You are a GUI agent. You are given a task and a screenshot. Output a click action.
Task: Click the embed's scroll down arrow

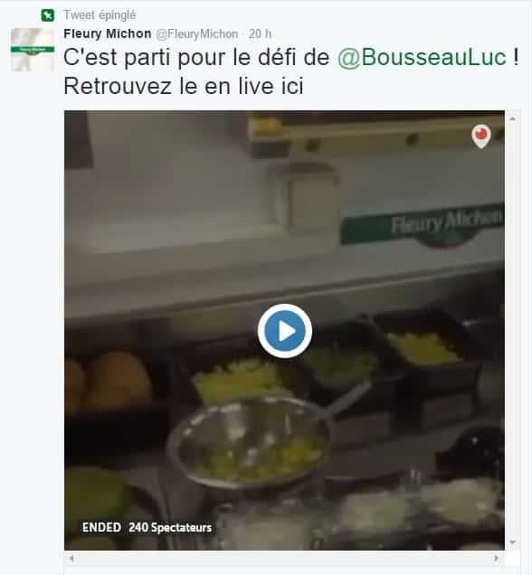coord(513,542)
